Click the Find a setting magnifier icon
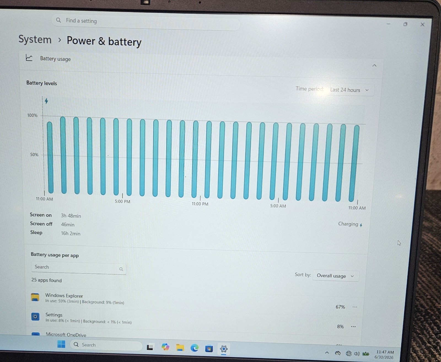Viewport: 441px width, 362px height. pos(58,20)
